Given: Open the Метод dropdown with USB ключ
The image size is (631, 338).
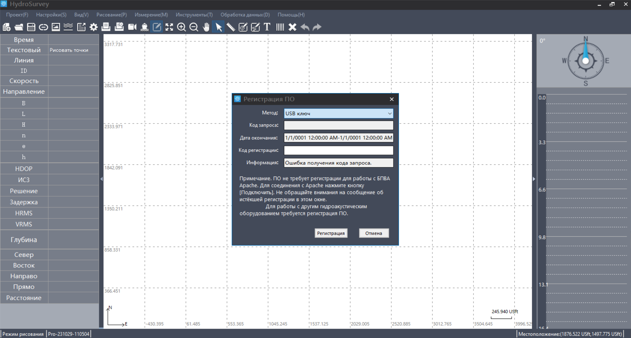Looking at the screenshot, I should 339,113.
